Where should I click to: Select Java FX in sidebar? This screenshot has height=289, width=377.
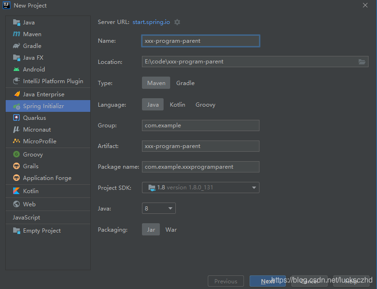48,57
